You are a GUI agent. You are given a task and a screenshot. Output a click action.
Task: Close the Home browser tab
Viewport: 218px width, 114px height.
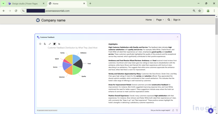click(x=84, y=3)
